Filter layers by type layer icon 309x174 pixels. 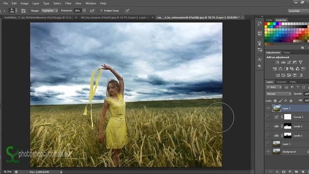coord(298,87)
